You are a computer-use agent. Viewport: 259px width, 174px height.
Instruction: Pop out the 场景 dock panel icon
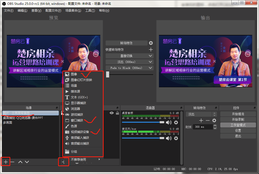[57, 108]
